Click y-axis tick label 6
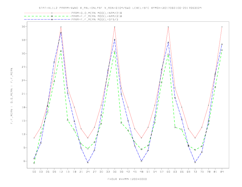Viewport: 242px width, 187px height. click(x=24, y=161)
